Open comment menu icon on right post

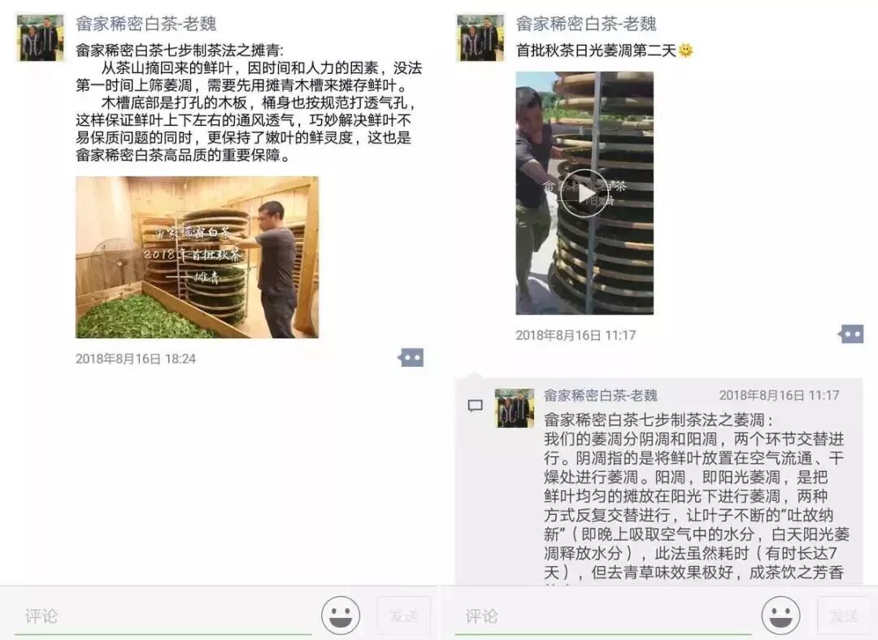pyautogui.click(x=851, y=333)
